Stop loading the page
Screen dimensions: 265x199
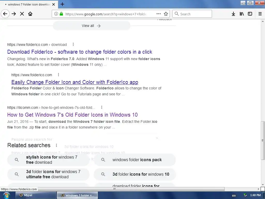tap(22, 14)
